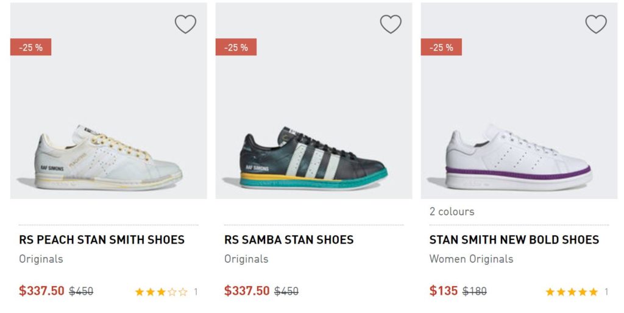
Task: Click Women Originals category text
Action: [471, 259]
